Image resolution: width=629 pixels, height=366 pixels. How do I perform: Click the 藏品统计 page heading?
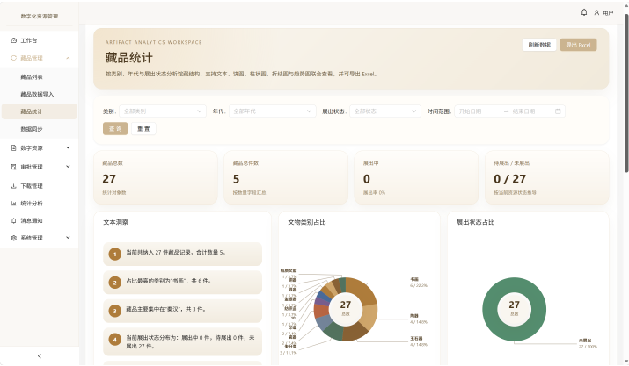[x=128, y=58]
